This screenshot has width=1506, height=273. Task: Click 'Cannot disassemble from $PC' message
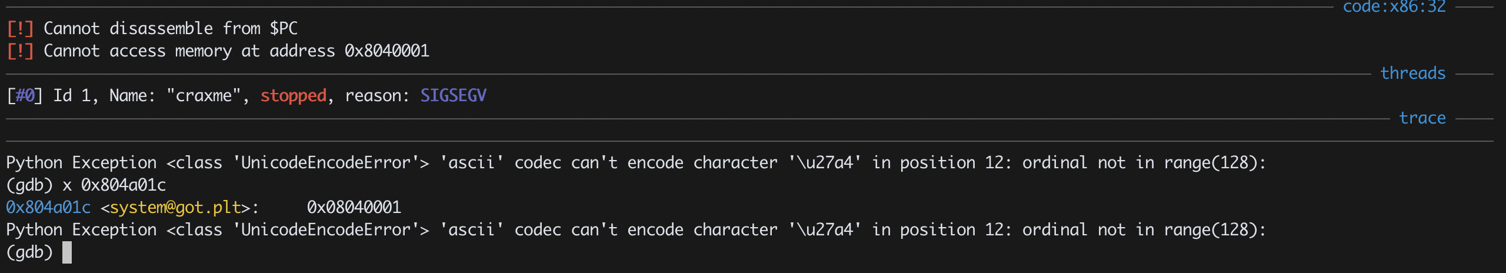pyautogui.click(x=171, y=28)
